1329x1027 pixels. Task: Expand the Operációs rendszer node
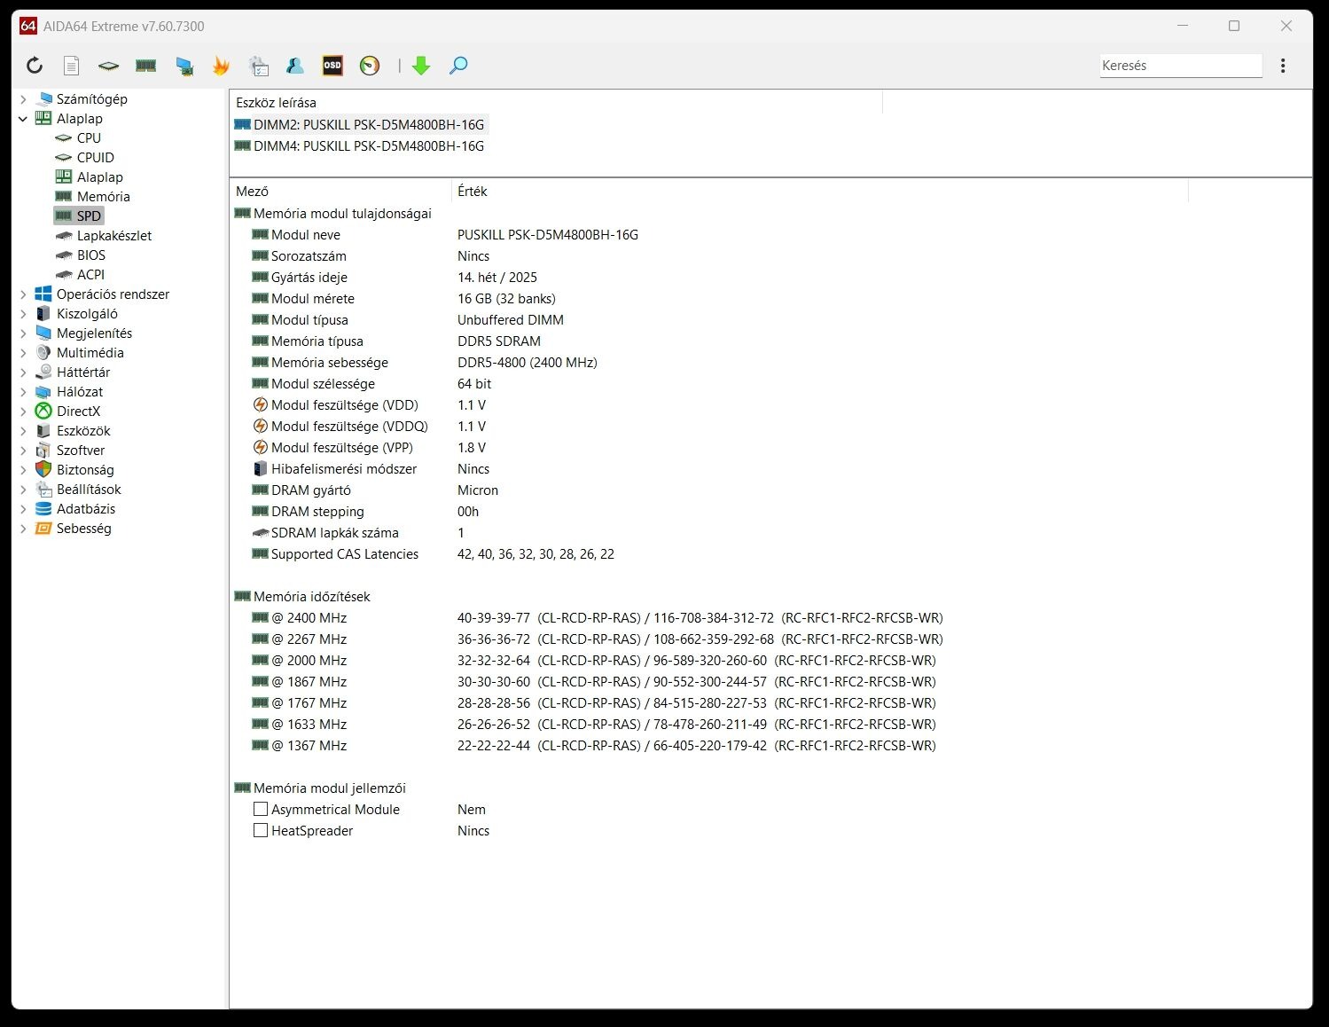tap(23, 294)
